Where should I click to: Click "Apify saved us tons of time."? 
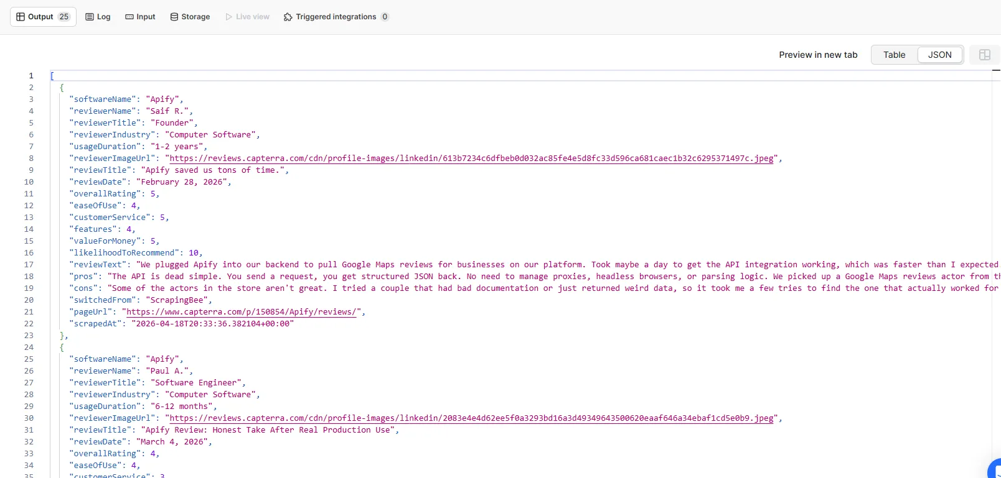212,170
